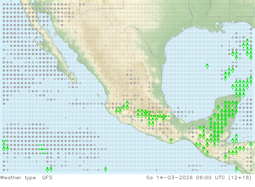The height and width of the screenshot is (187, 255).
Task: Click the single green shower symbol at bottom center over the Pacific
Action: pos(106,169)
